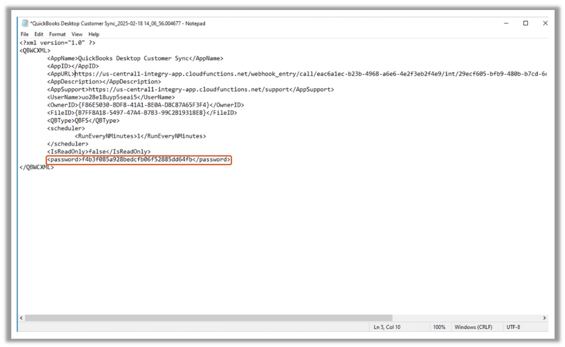Click the opening scheduler tag
Image resolution: width=565 pixels, height=347 pixels.
point(66,128)
